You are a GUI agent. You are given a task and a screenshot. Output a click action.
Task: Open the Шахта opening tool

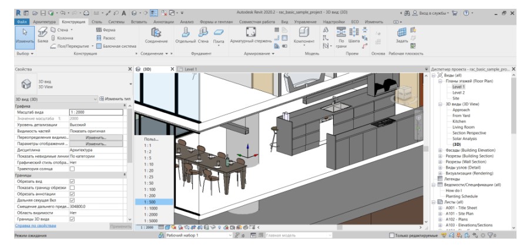point(354,35)
